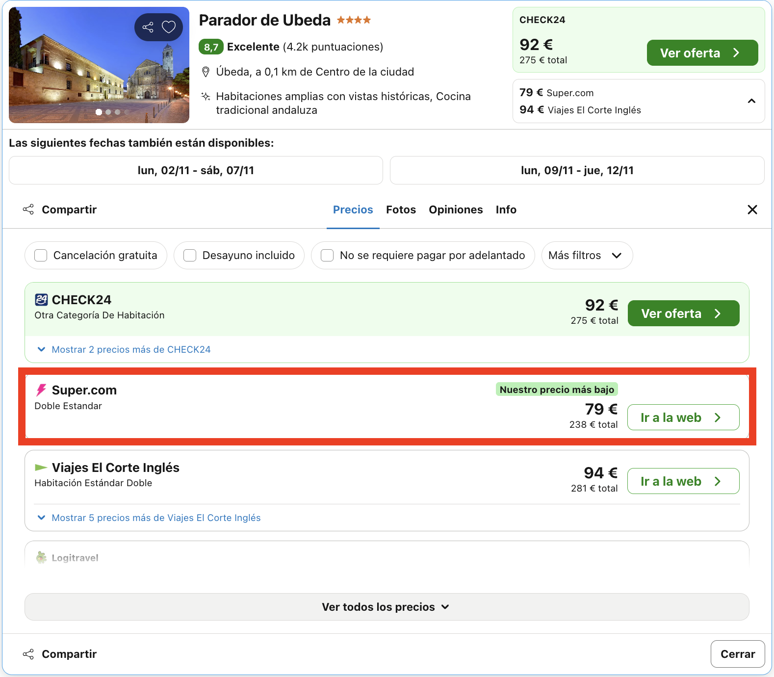Click the share icon on hotel photo
The height and width of the screenshot is (677, 774).
coord(148,27)
